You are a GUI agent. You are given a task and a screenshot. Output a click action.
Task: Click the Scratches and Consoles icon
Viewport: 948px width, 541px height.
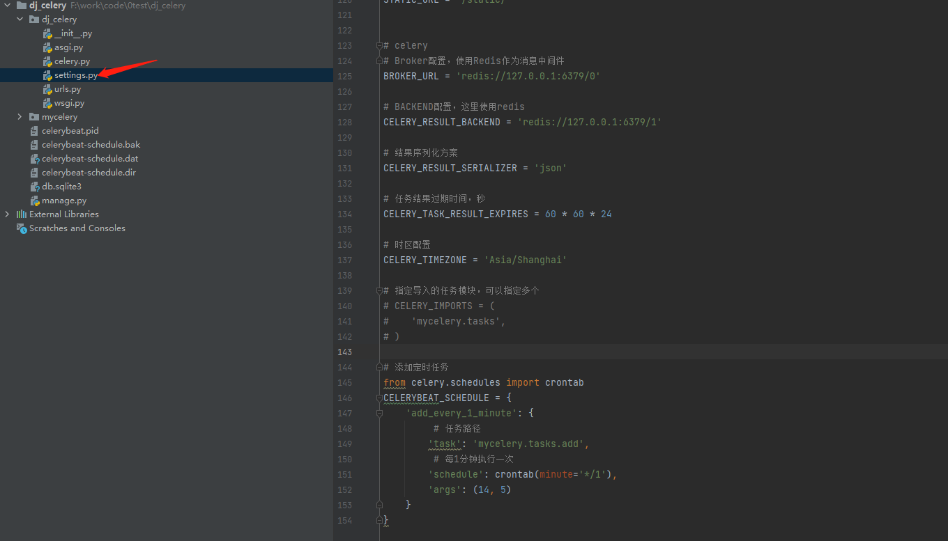22,228
